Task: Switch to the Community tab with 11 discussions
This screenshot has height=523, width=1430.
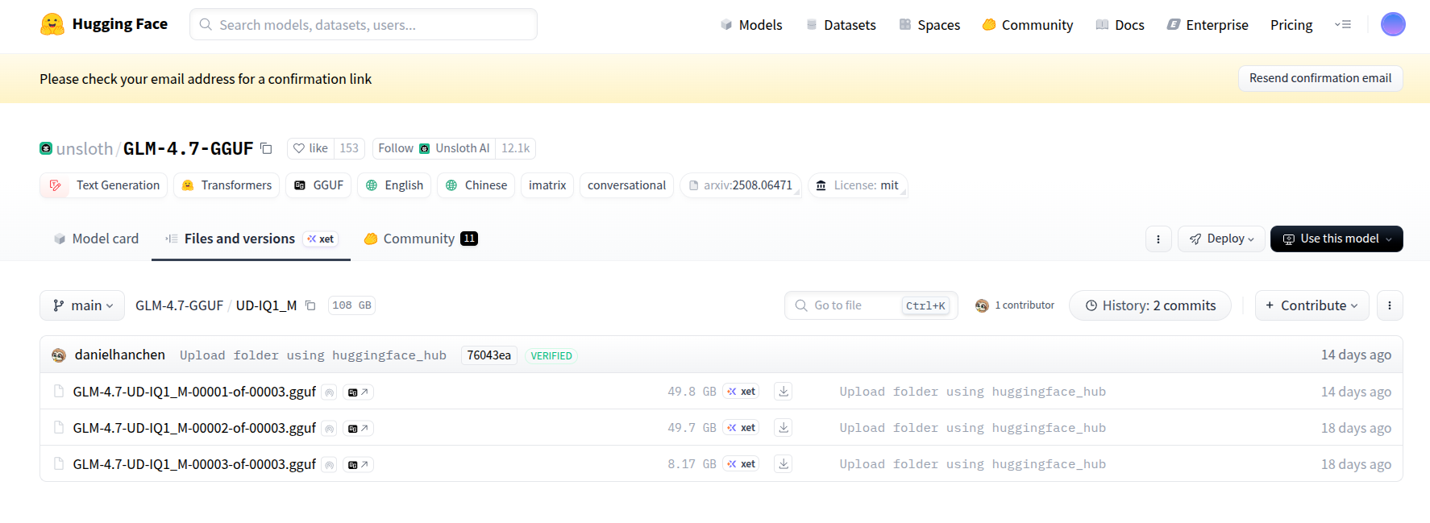Action: [420, 239]
